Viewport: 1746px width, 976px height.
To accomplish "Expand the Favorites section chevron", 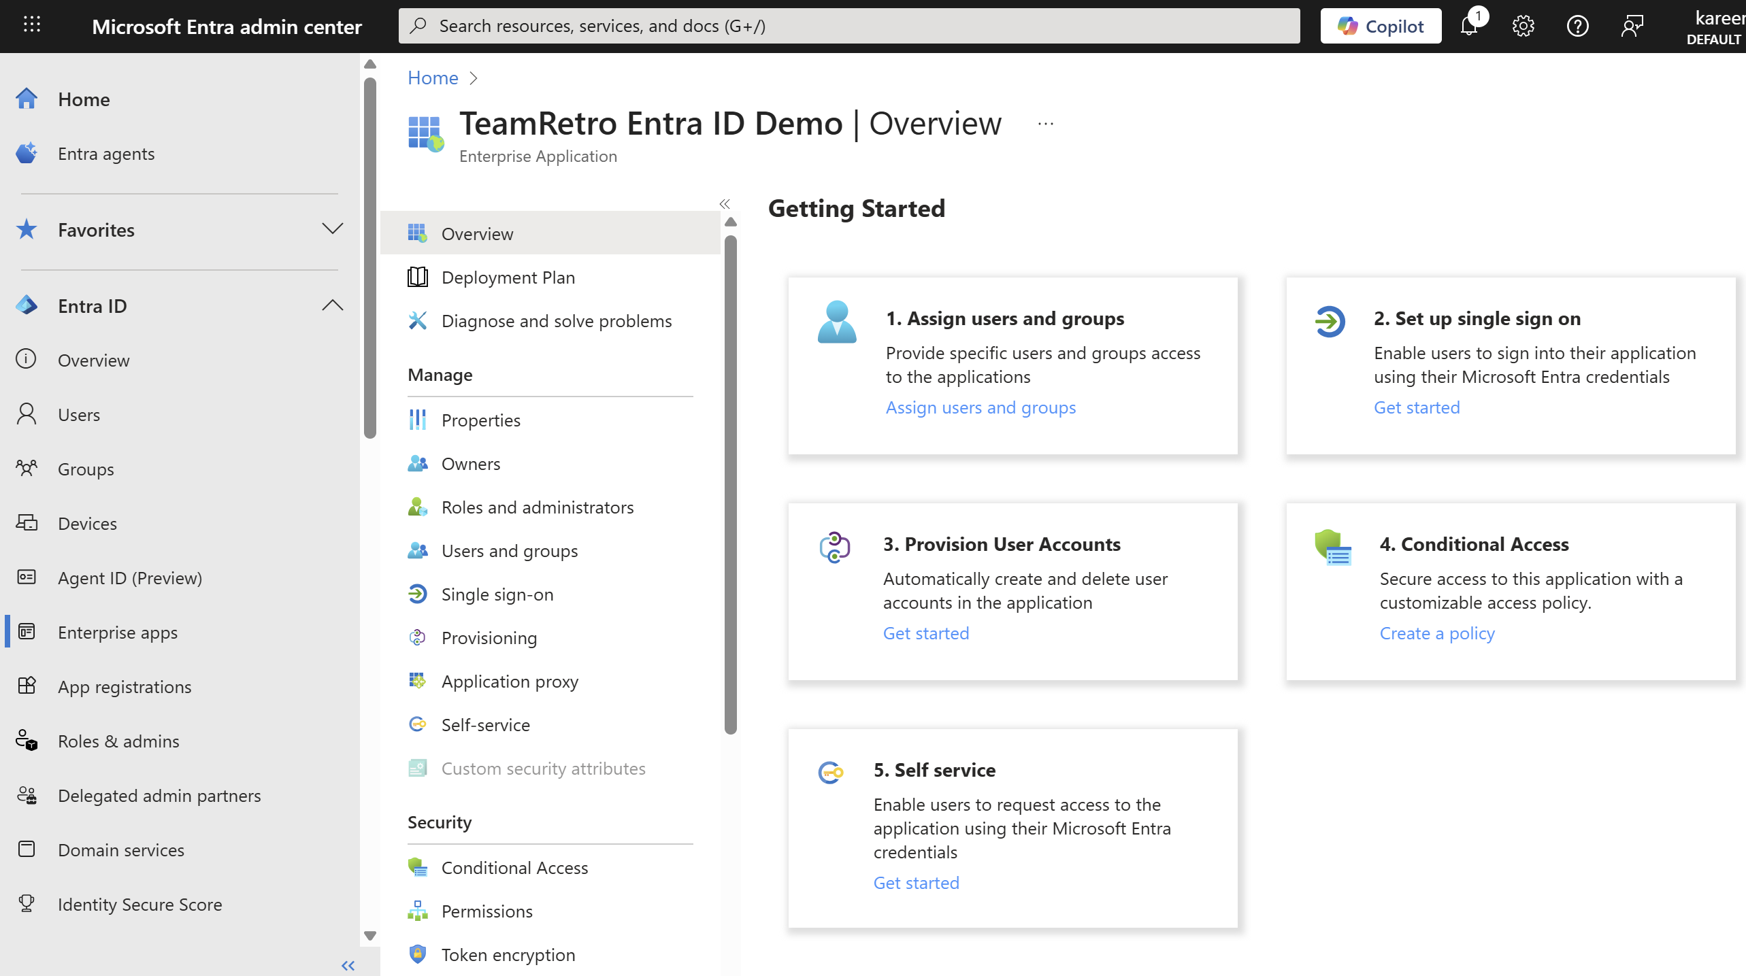I will [332, 229].
